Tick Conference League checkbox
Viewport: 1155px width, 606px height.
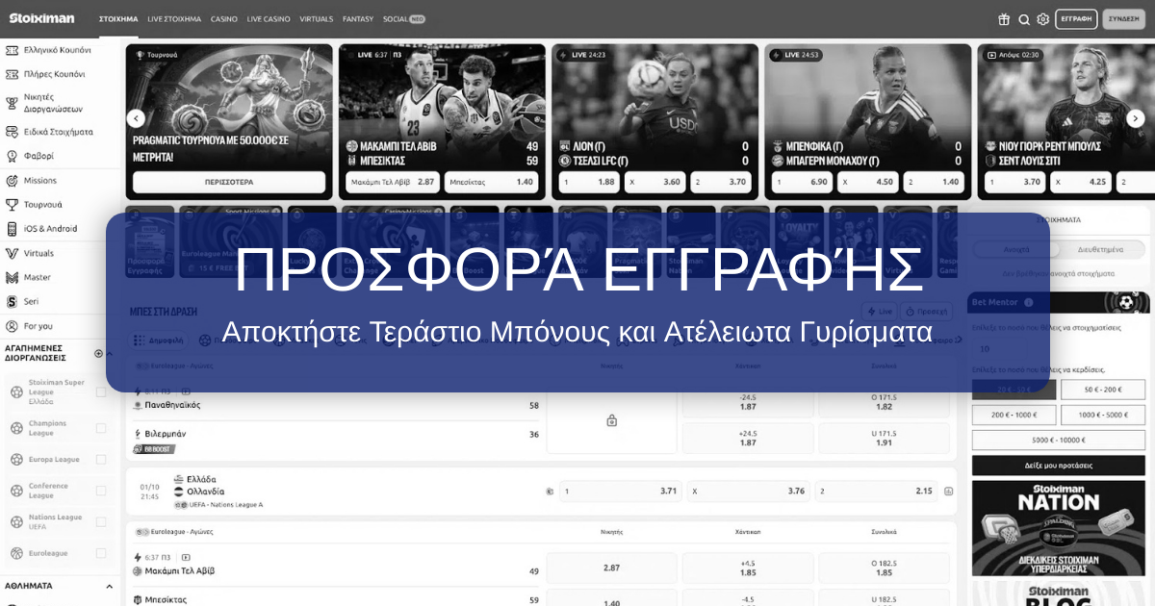coord(101,491)
